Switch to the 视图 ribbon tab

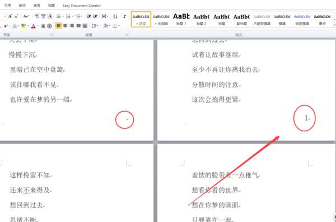51,6
